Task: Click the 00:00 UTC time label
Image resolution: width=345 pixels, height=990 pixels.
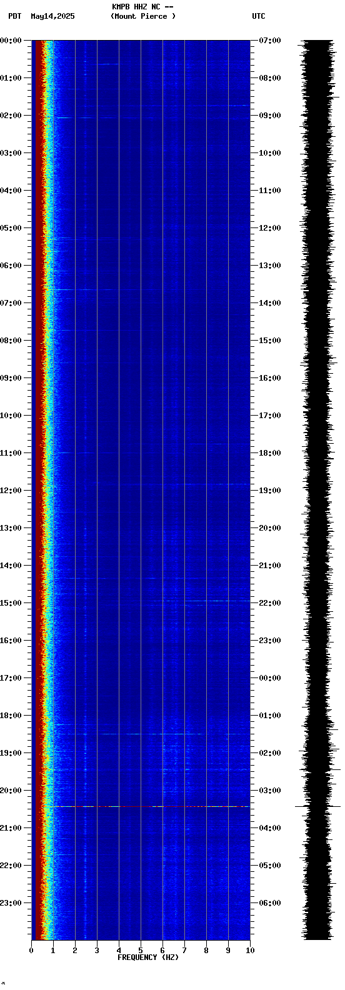Action: click(x=270, y=678)
